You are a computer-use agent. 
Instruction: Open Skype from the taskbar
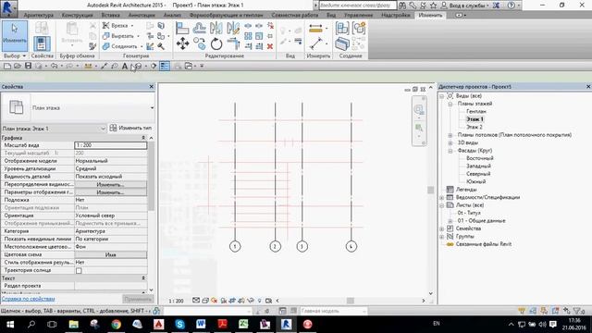[x=180, y=325]
